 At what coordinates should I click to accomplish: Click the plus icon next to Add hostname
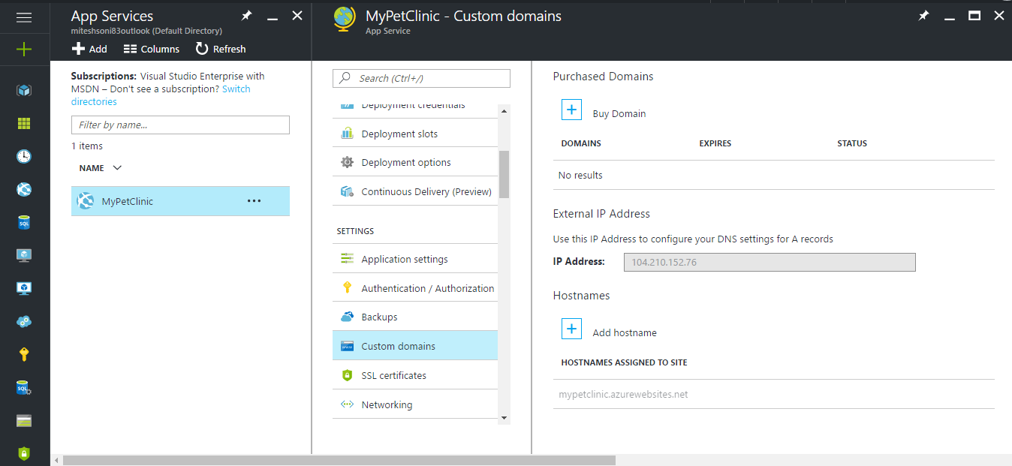(571, 329)
